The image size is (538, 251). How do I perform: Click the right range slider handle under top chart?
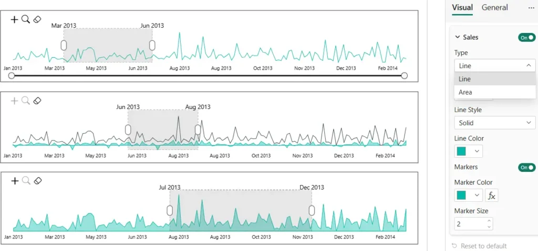[x=404, y=75]
